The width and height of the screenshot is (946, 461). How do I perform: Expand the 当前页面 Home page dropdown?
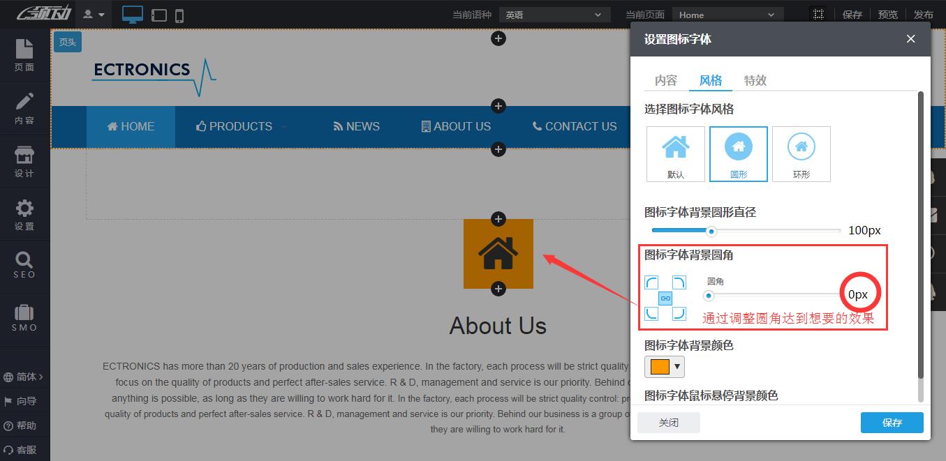[x=727, y=15]
